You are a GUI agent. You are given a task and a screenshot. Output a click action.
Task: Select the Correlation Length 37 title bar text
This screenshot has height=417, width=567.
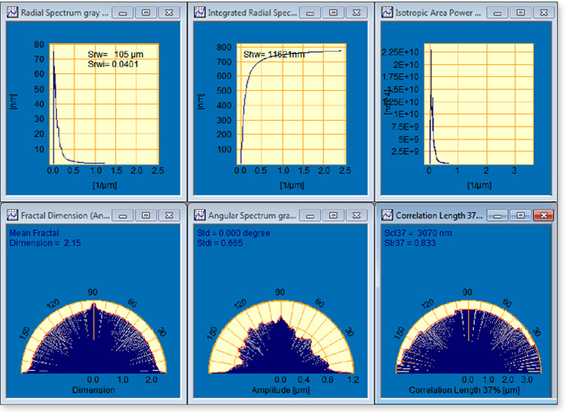(x=439, y=215)
